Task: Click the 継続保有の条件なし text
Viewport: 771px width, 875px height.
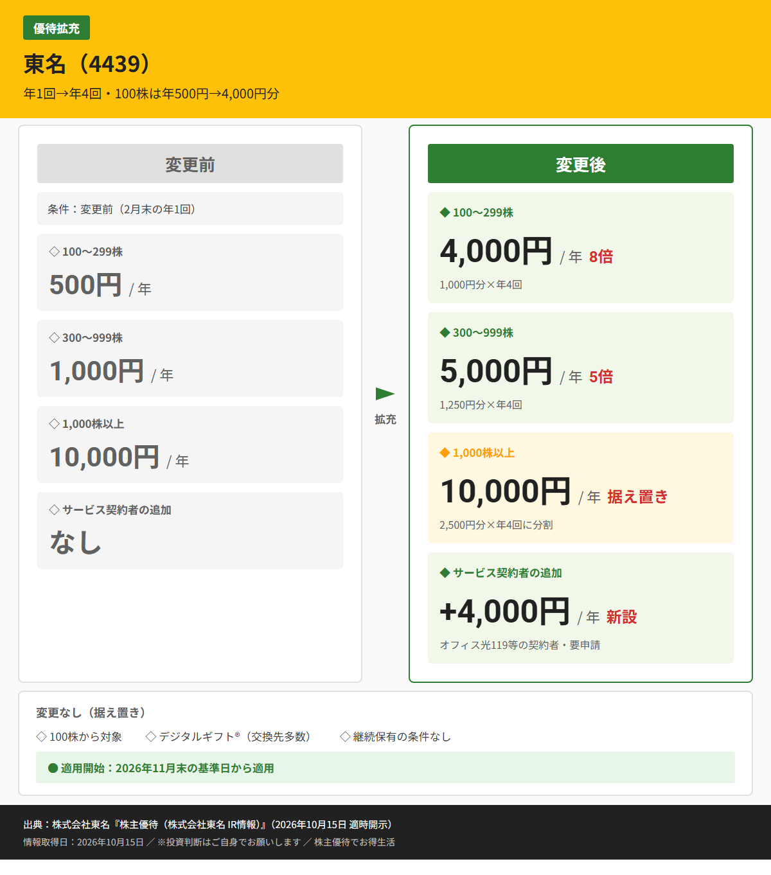Action: click(x=402, y=737)
